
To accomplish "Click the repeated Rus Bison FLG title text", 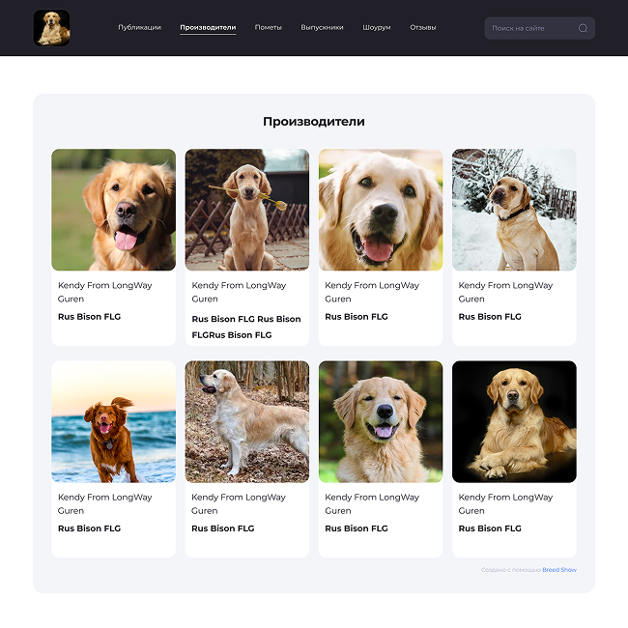I will coord(246,327).
